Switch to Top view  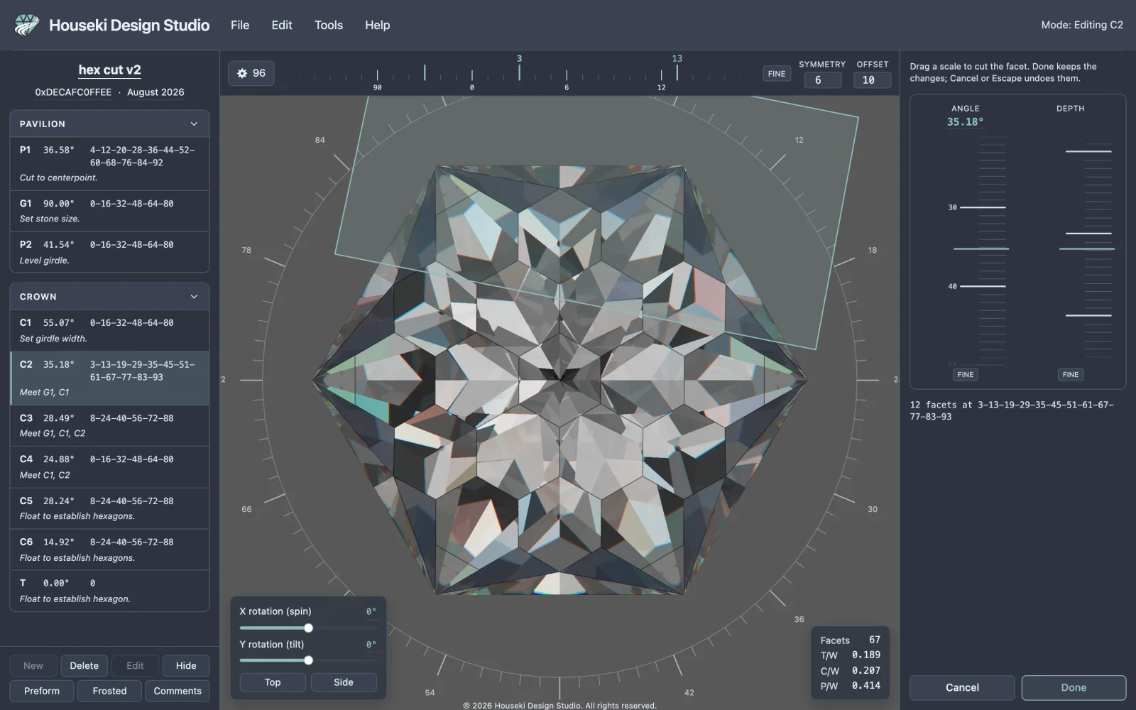pos(273,682)
